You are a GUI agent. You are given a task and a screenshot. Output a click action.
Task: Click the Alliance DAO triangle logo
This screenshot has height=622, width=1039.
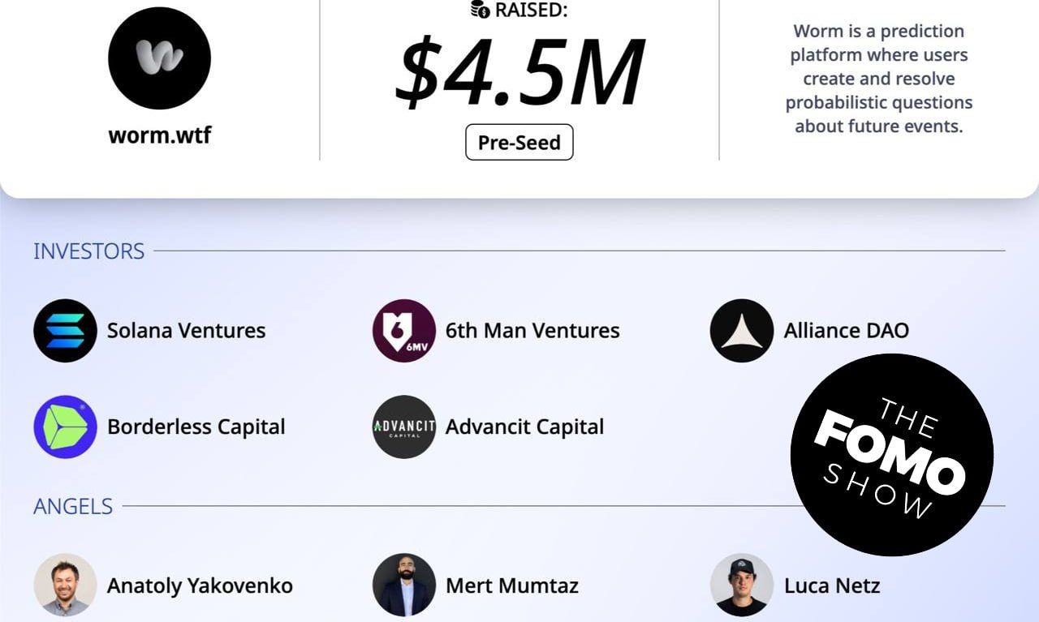tap(741, 330)
